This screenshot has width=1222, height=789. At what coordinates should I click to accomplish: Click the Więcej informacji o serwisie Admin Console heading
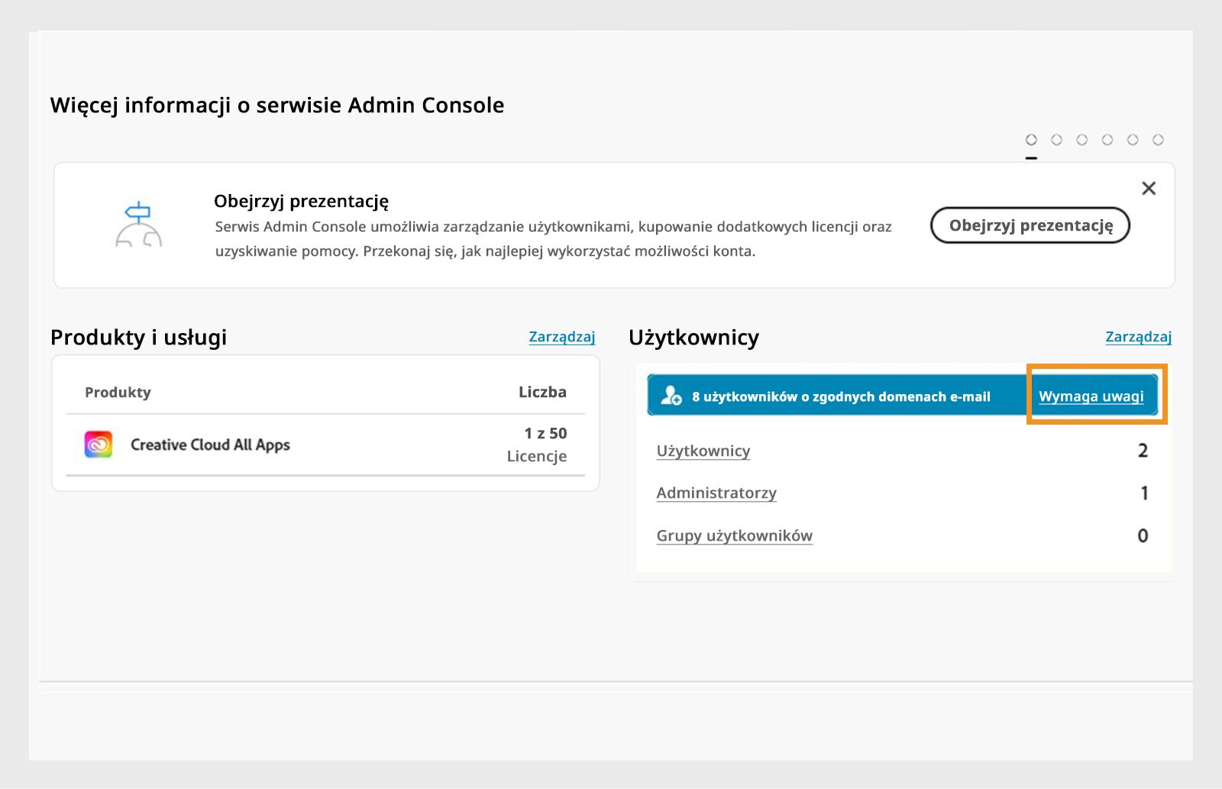277,105
